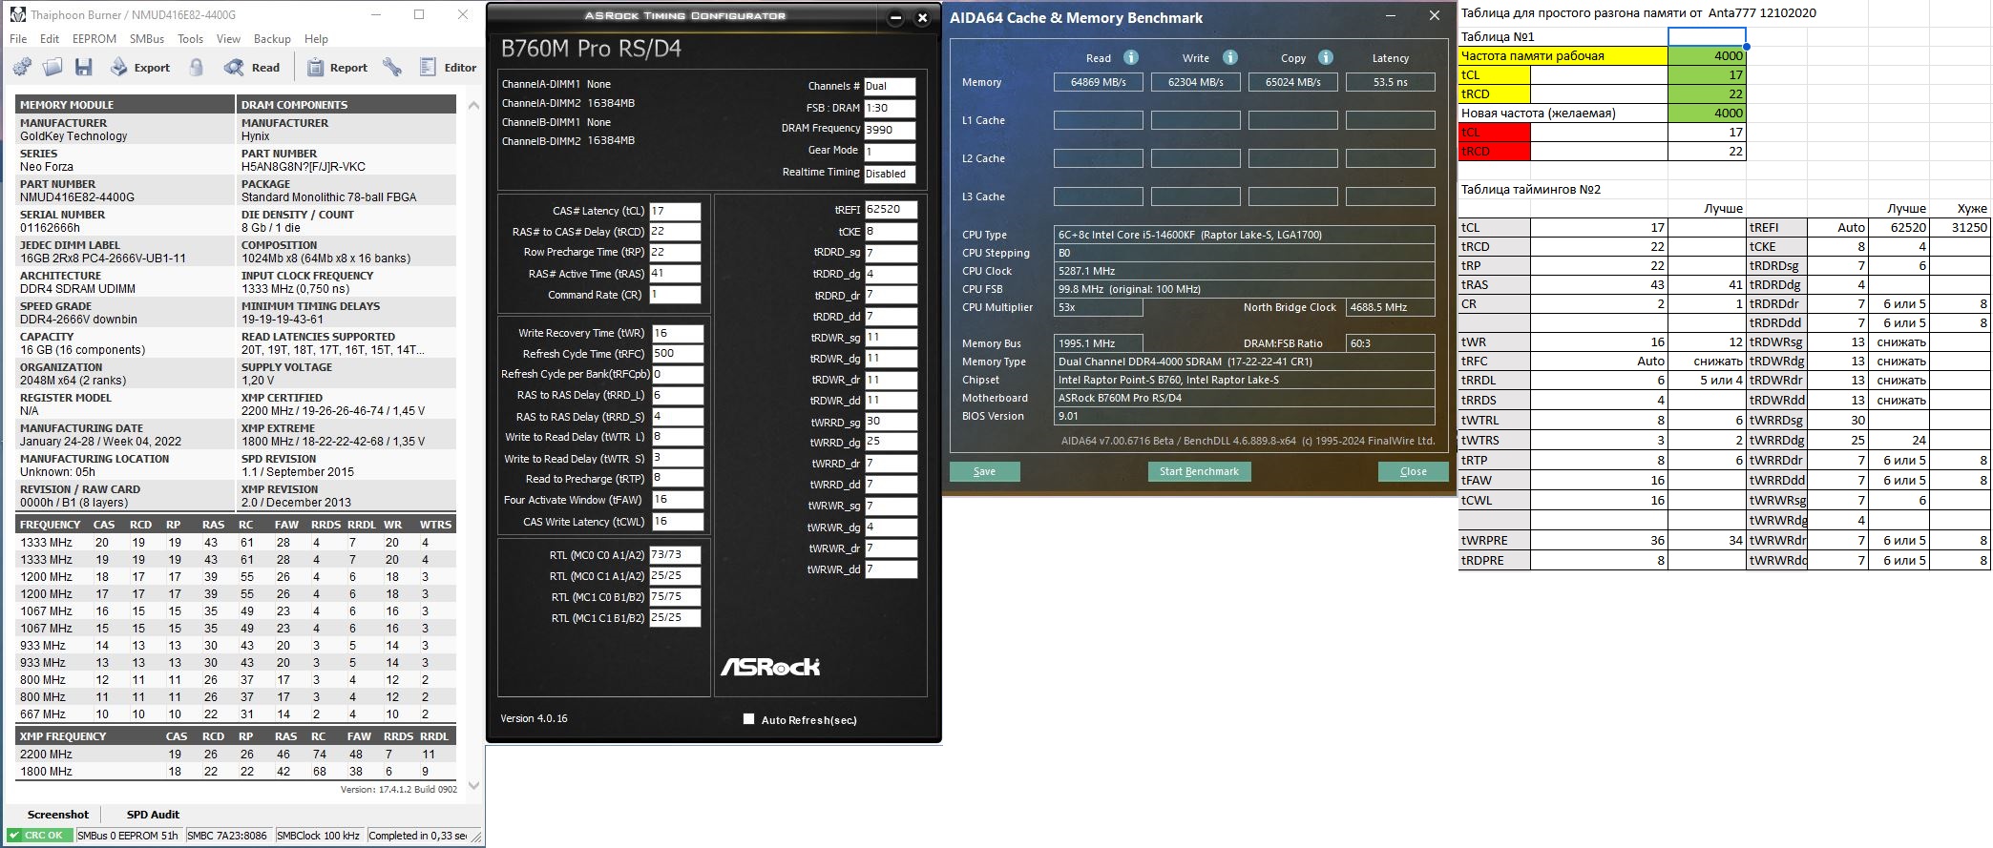The height and width of the screenshot is (848, 1993).
Task: Click the 'Новая частота (желаемая)' spreadsheet cell
Action: click(1563, 113)
